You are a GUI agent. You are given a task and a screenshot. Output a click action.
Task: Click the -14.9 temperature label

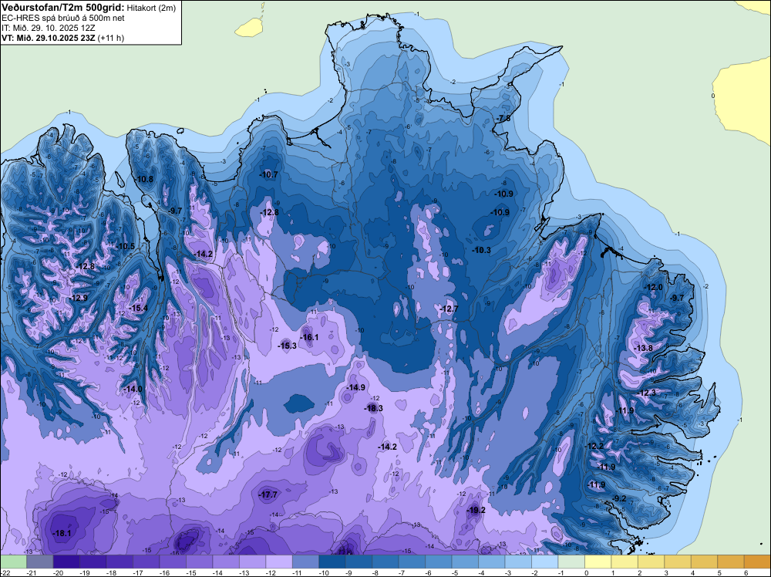(355, 387)
